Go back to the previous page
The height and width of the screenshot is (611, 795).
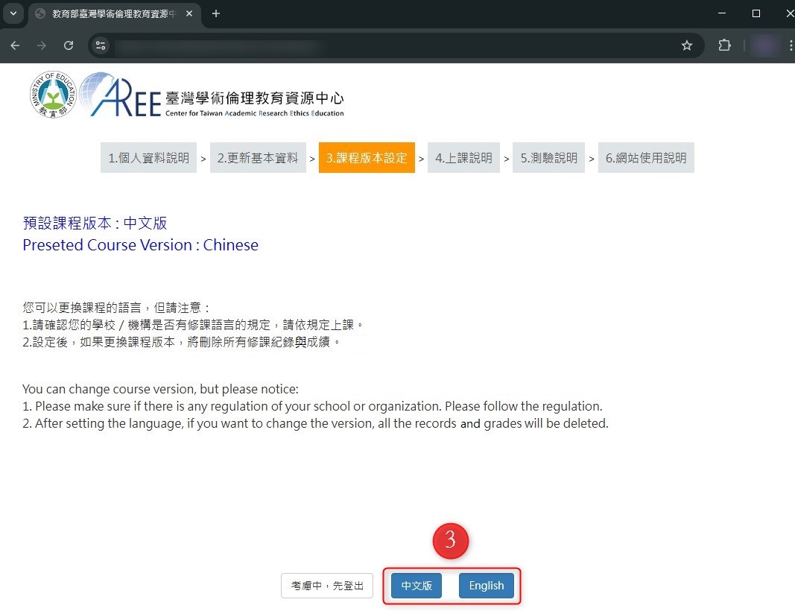tap(15, 45)
